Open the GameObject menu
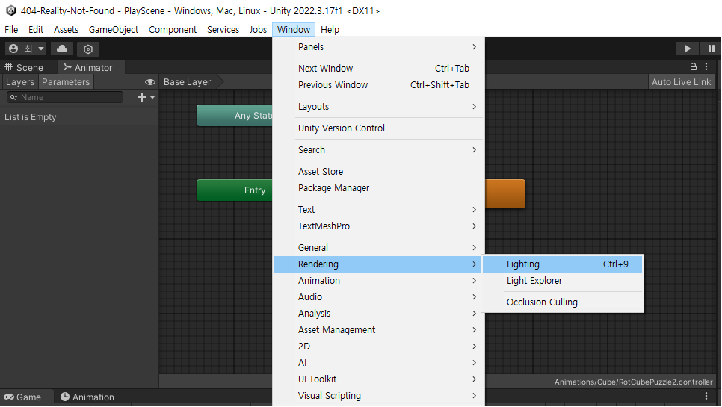This screenshot has width=722, height=407. coord(114,29)
